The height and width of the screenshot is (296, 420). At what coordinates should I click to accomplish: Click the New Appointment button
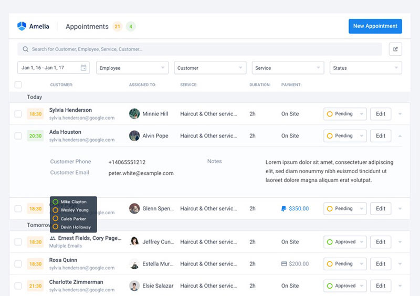click(x=375, y=26)
